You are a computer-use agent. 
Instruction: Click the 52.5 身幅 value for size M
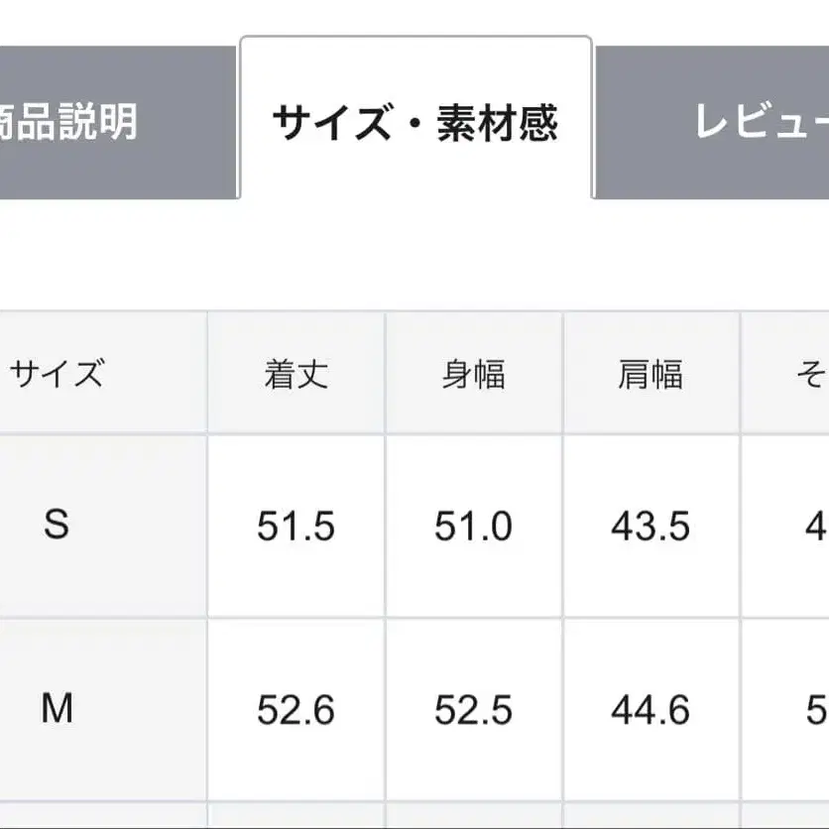473,708
